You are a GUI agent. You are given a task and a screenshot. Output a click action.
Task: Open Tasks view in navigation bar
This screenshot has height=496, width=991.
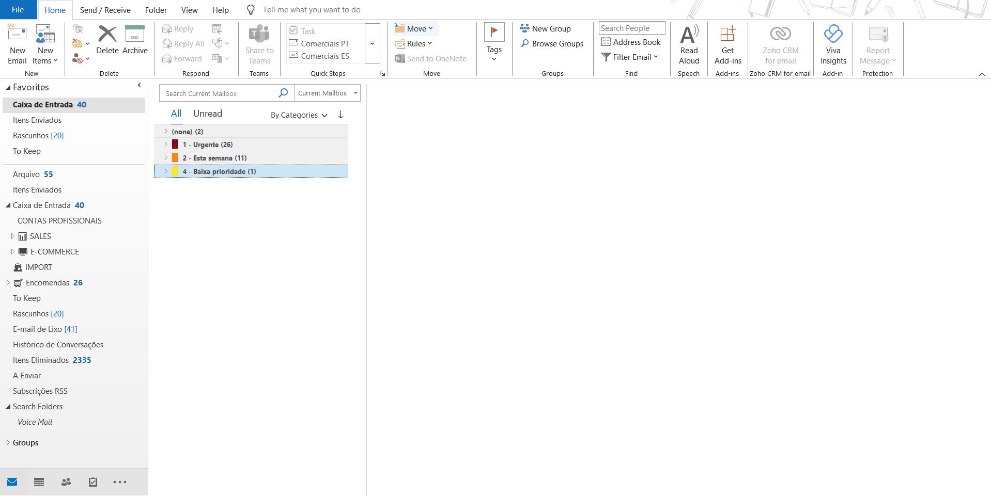click(93, 482)
